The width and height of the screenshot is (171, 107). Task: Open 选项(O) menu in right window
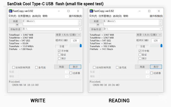pos(117,16)
